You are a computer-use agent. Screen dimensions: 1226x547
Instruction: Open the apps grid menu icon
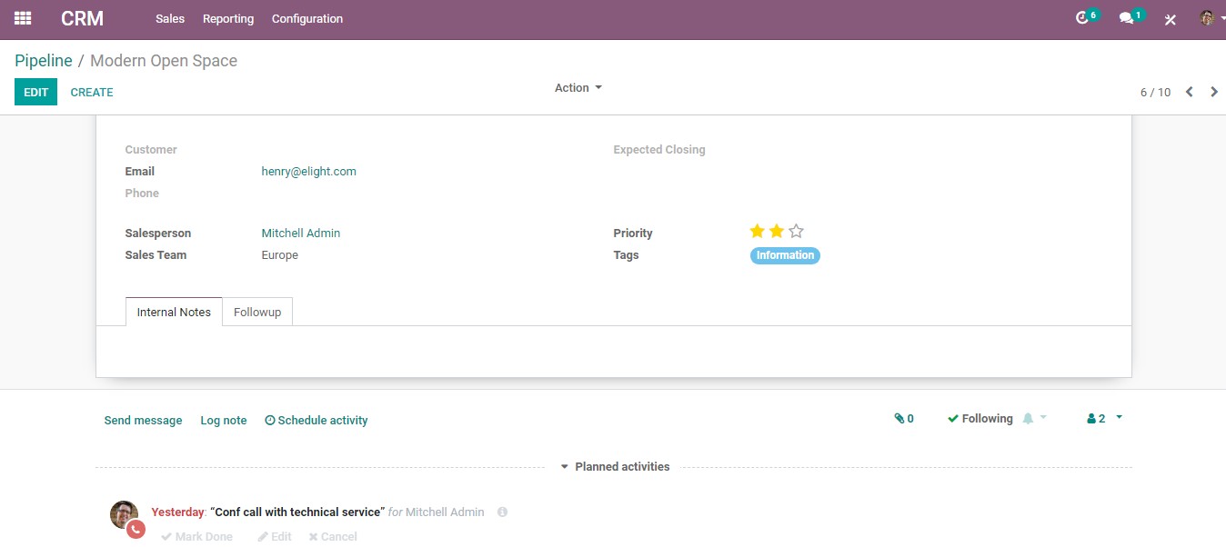pyautogui.click(x=23, y=18)
